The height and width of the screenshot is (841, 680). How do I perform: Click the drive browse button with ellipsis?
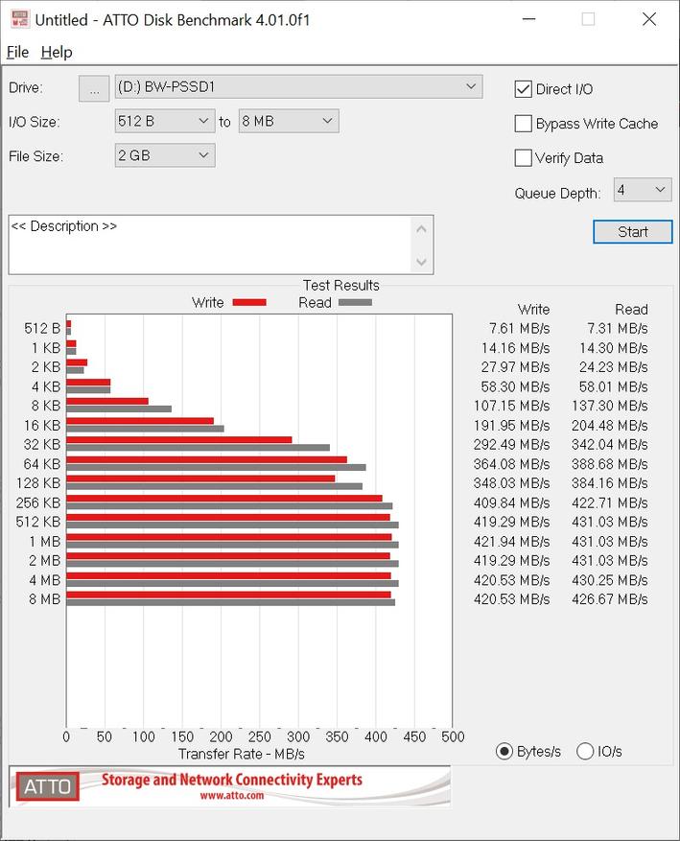coord(93,88)
